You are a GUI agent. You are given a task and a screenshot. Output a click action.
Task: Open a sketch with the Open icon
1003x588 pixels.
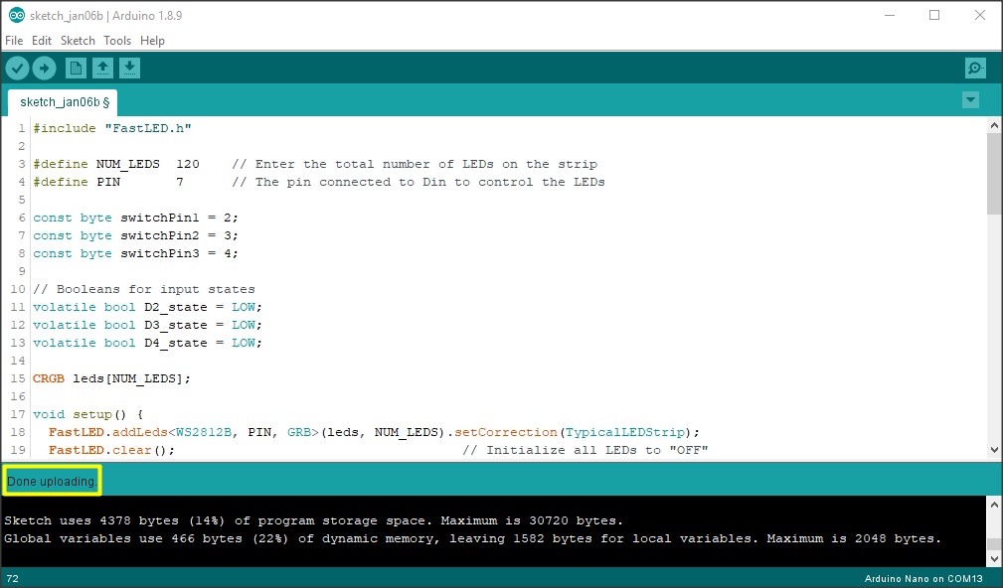102,68
